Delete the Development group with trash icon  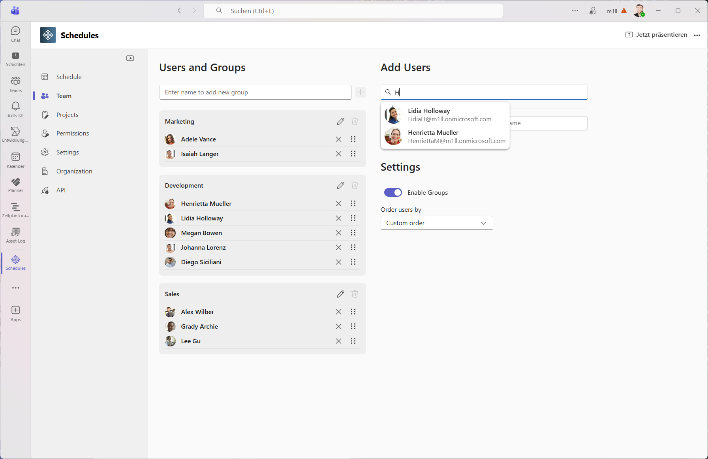tap(355, 186)
